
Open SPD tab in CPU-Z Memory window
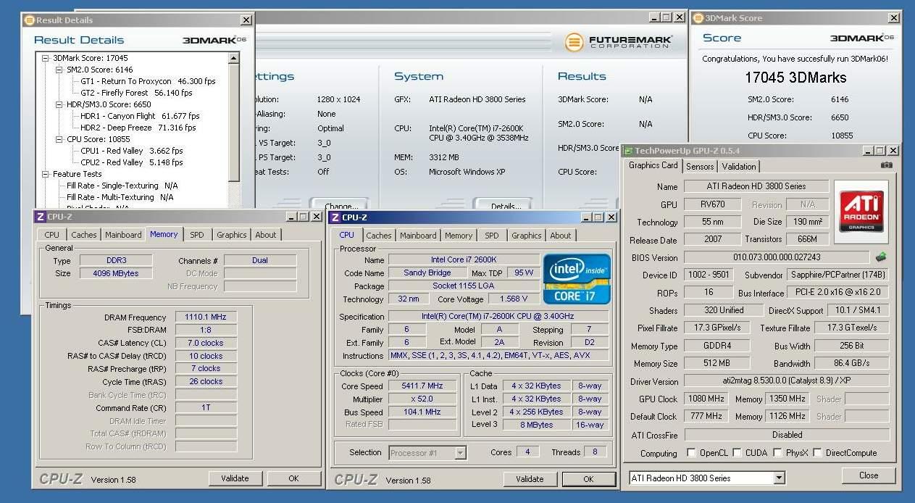(x=196, y=235)
